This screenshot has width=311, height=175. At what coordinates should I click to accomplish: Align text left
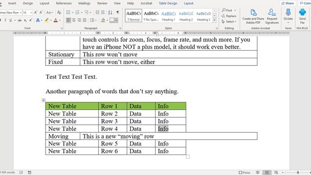69,20
